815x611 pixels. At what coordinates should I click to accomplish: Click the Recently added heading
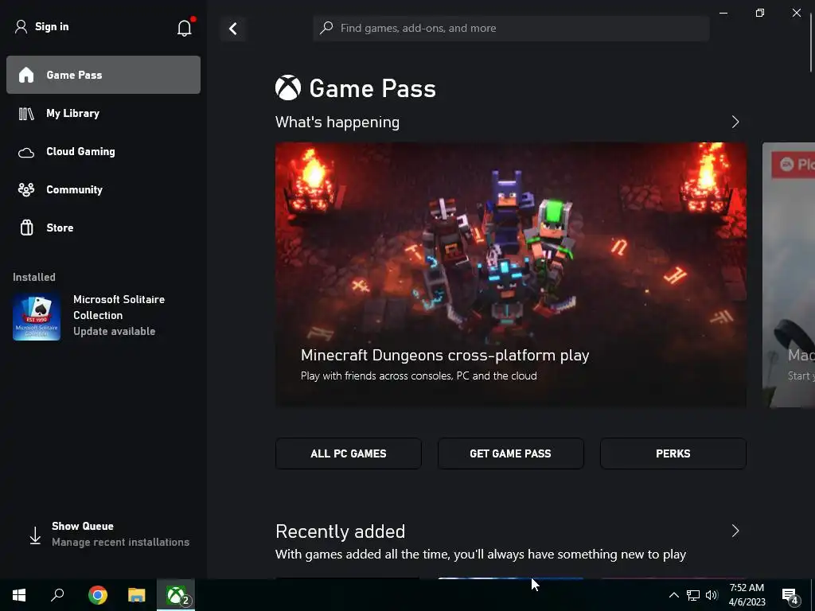[341, 531]
